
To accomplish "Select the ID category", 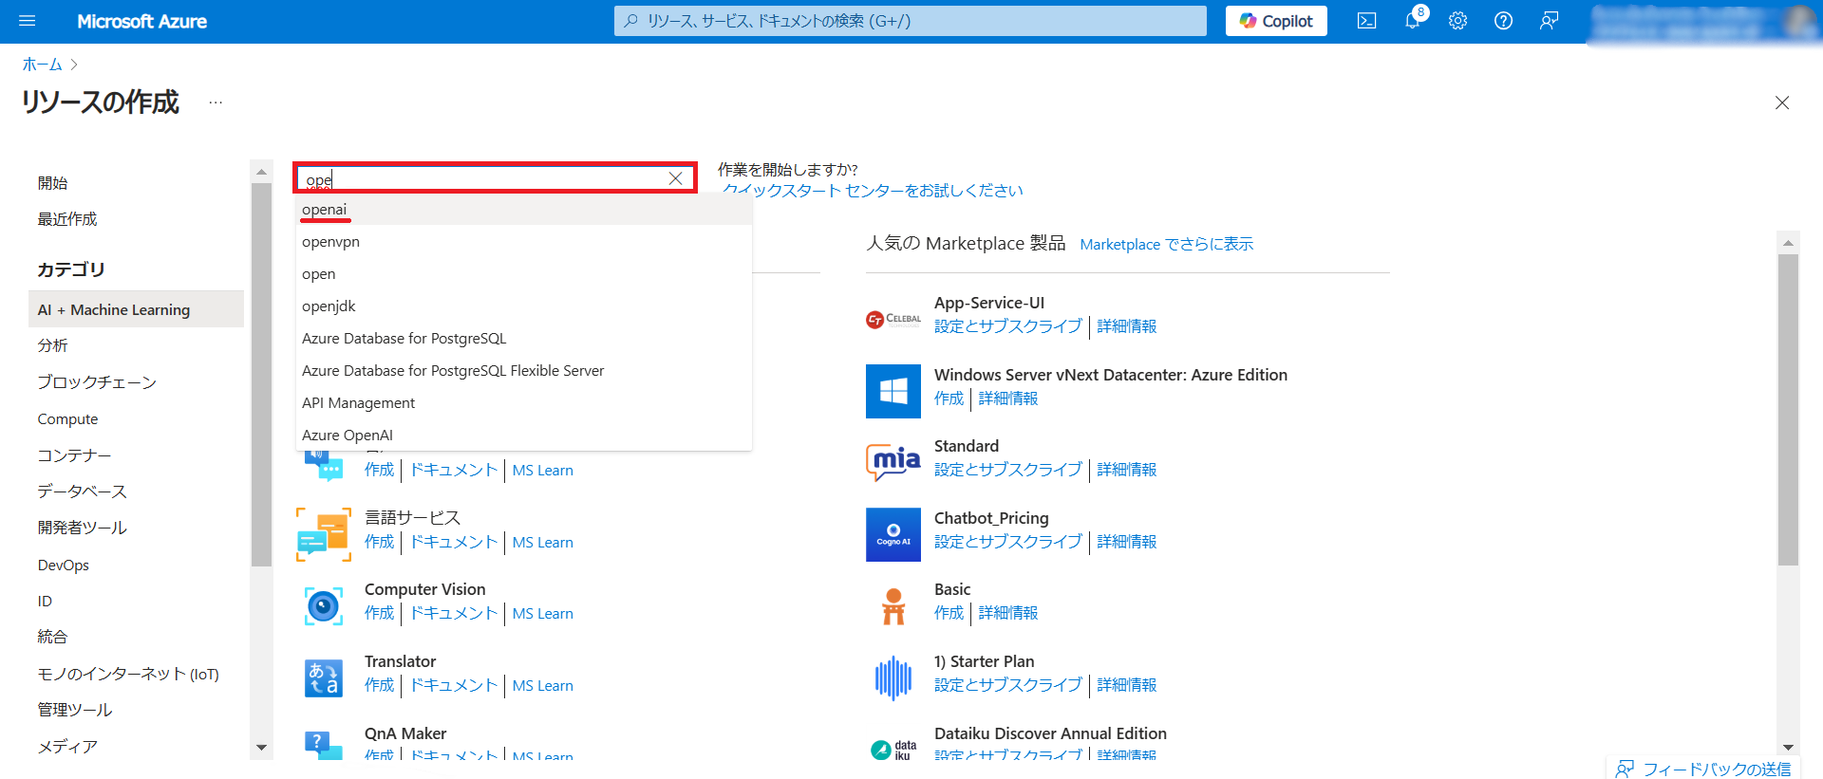I will point(136,601).
